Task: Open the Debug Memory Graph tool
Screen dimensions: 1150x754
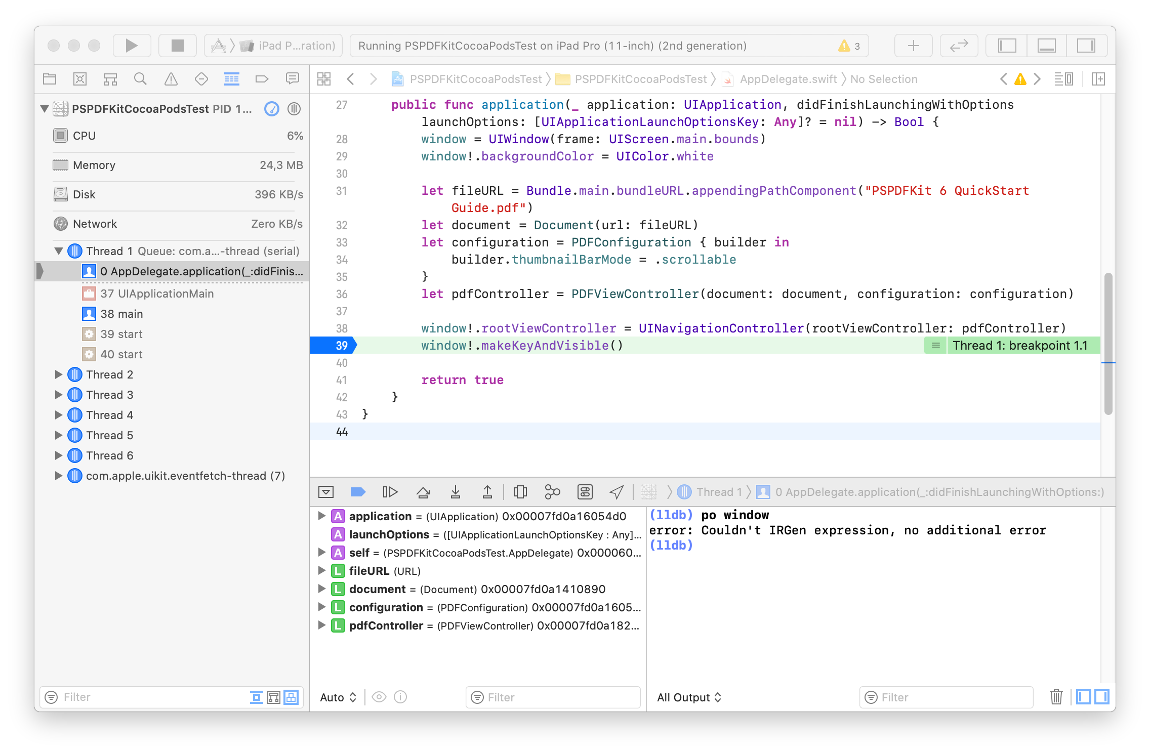Action: coord(552,492)
